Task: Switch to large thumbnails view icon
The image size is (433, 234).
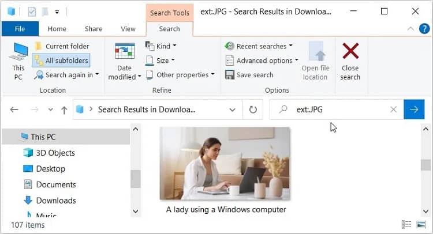Action: point(421,225)
